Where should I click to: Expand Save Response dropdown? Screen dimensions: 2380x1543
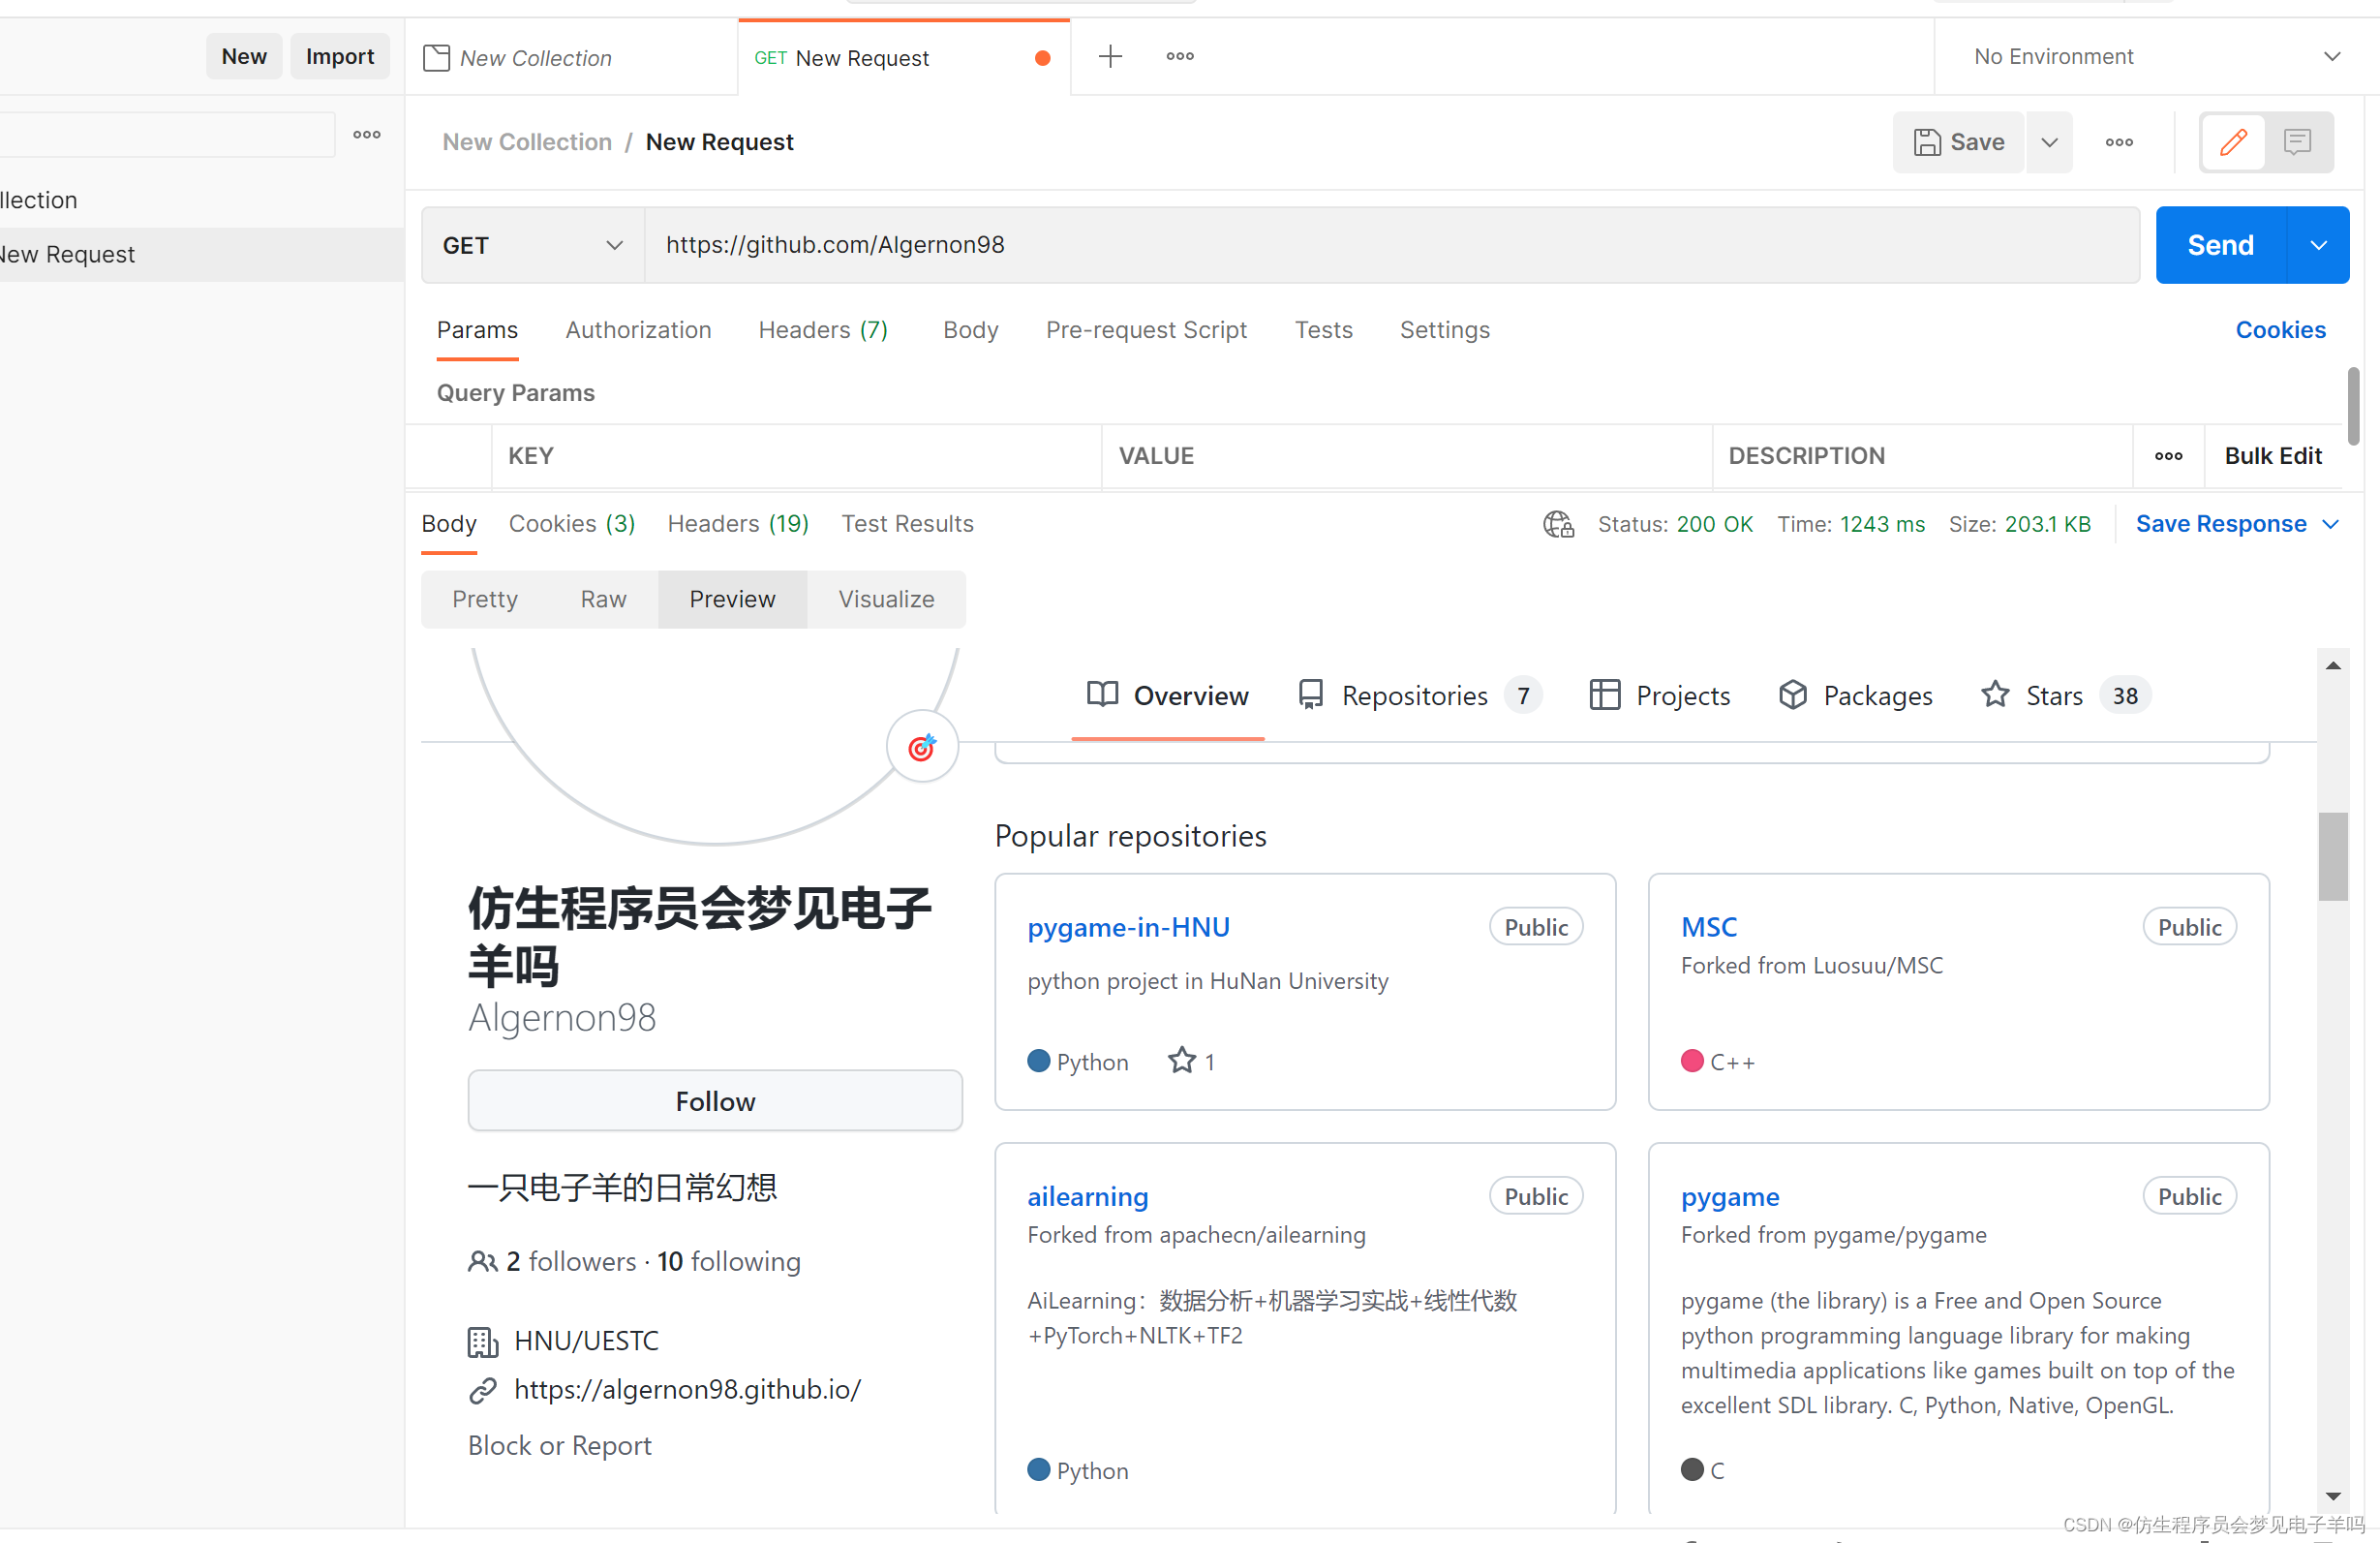(2331, 524)
